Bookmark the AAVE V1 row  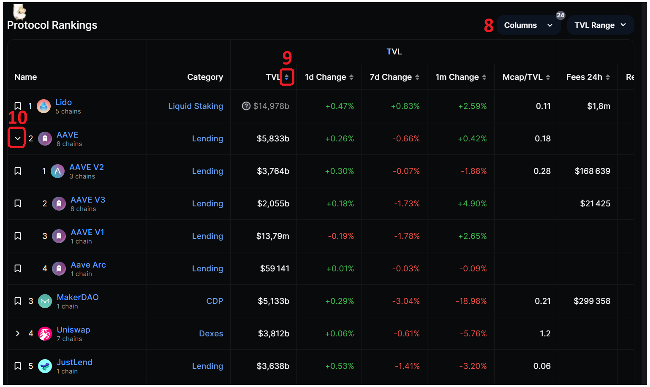[18, 236]
